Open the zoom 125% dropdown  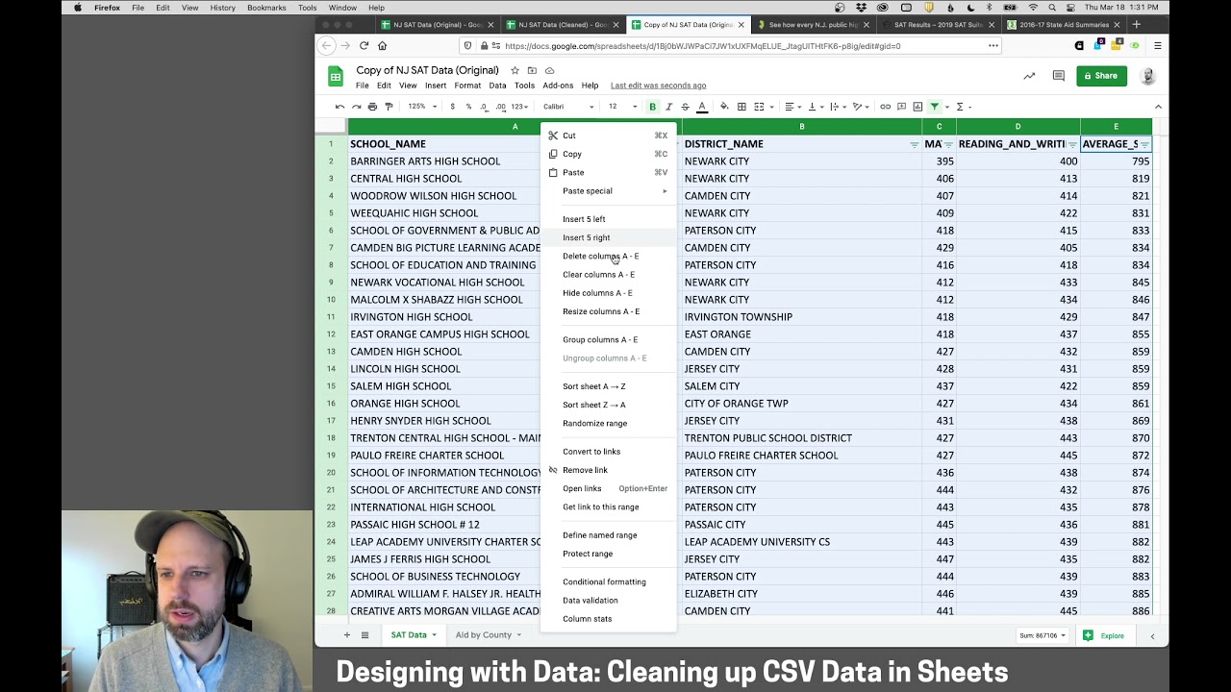pos(421,107)
